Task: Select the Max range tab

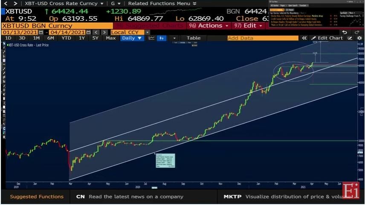Action: 110,38
